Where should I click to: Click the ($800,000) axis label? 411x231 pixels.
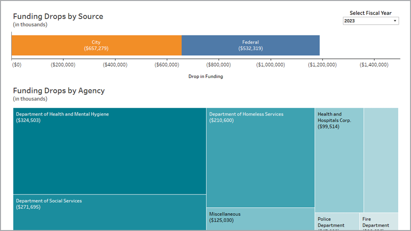219,65
